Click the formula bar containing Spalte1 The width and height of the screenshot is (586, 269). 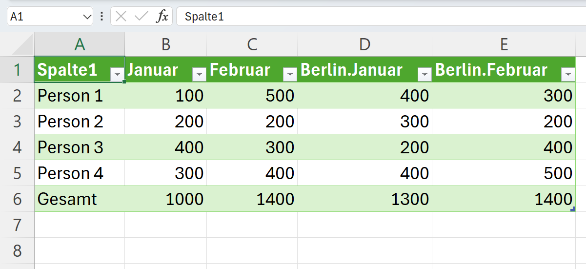coord(381,17)
